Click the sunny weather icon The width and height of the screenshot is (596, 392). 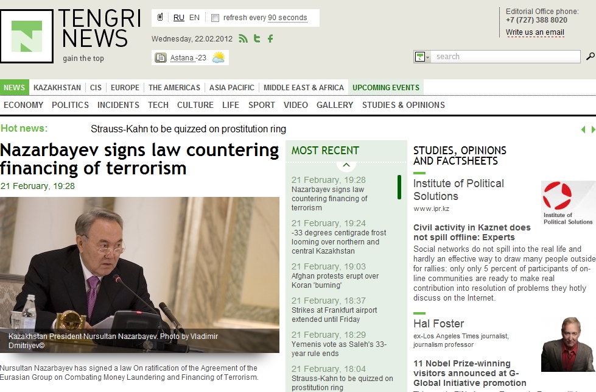(x=219, y=57)
